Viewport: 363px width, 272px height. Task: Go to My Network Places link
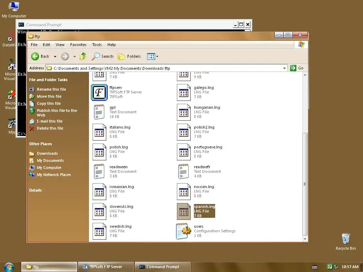click(x=54, y=175)
